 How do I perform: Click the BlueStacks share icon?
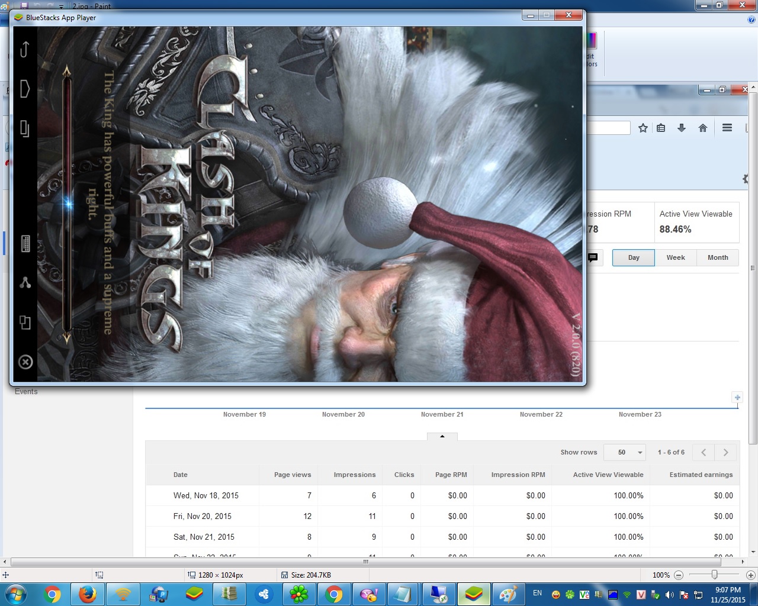pyautogui.click(x=25, y=283)
